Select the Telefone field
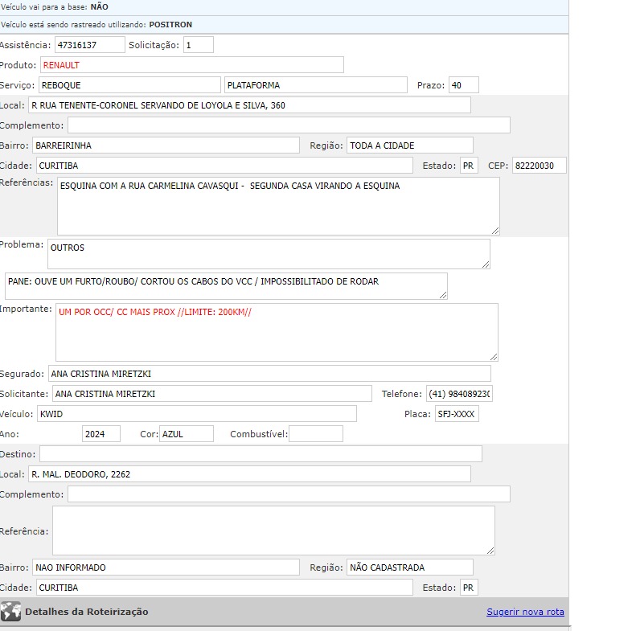 pos(458,394)
